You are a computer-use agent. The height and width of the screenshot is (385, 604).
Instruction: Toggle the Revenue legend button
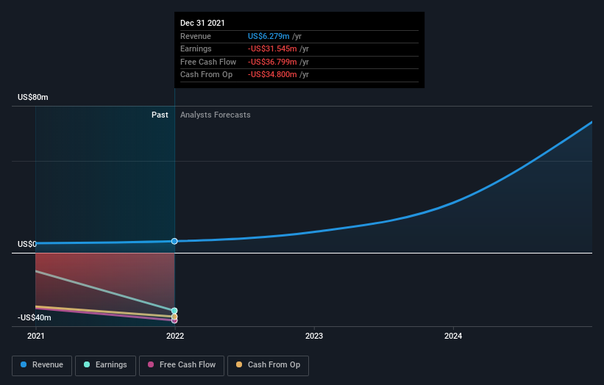coord(42,365)
